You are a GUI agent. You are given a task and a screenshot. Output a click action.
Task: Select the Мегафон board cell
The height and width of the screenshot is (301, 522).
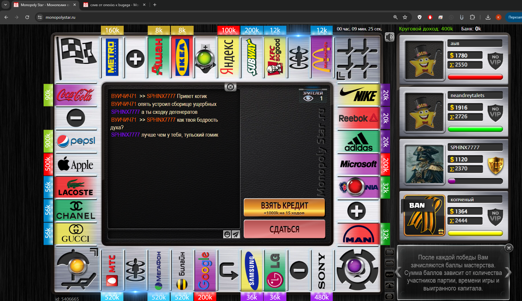click(159, 271)
